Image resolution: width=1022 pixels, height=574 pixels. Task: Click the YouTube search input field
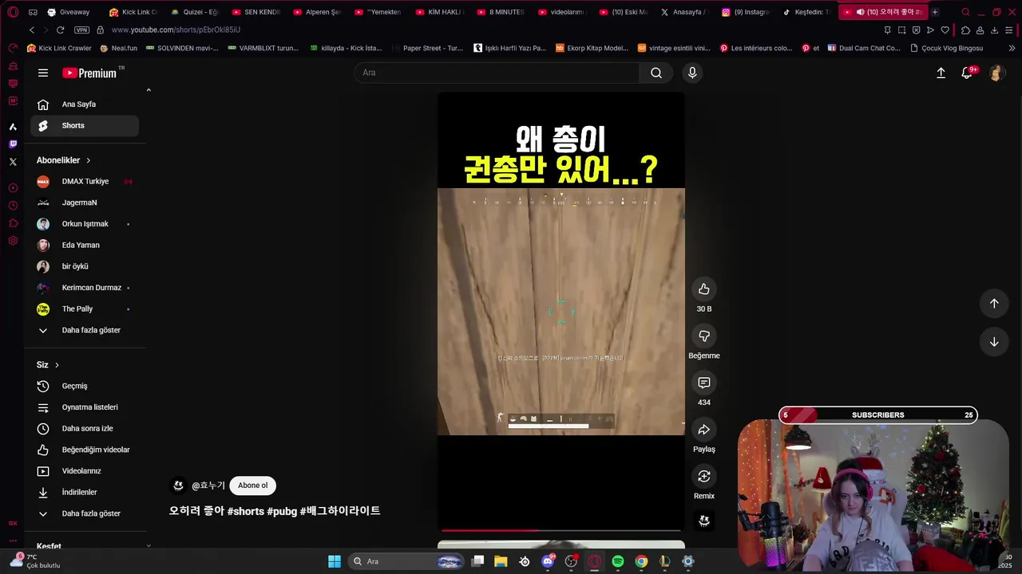pyautogui.click(x=497, y=73)
